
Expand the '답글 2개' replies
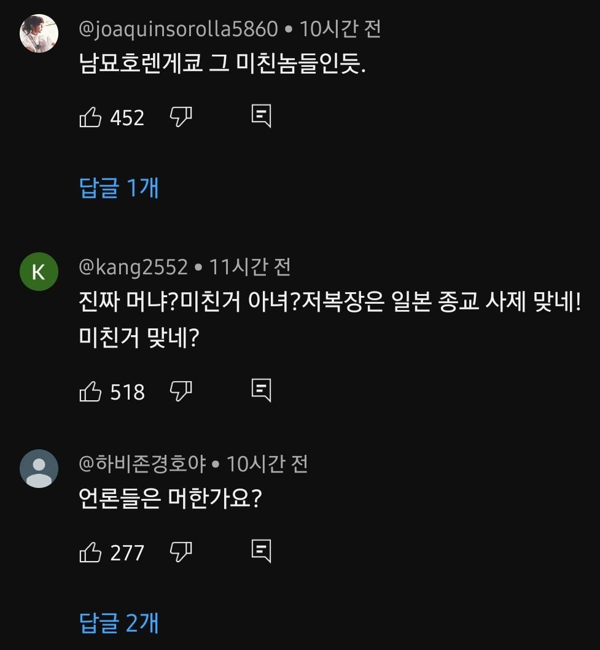(119, 623)
